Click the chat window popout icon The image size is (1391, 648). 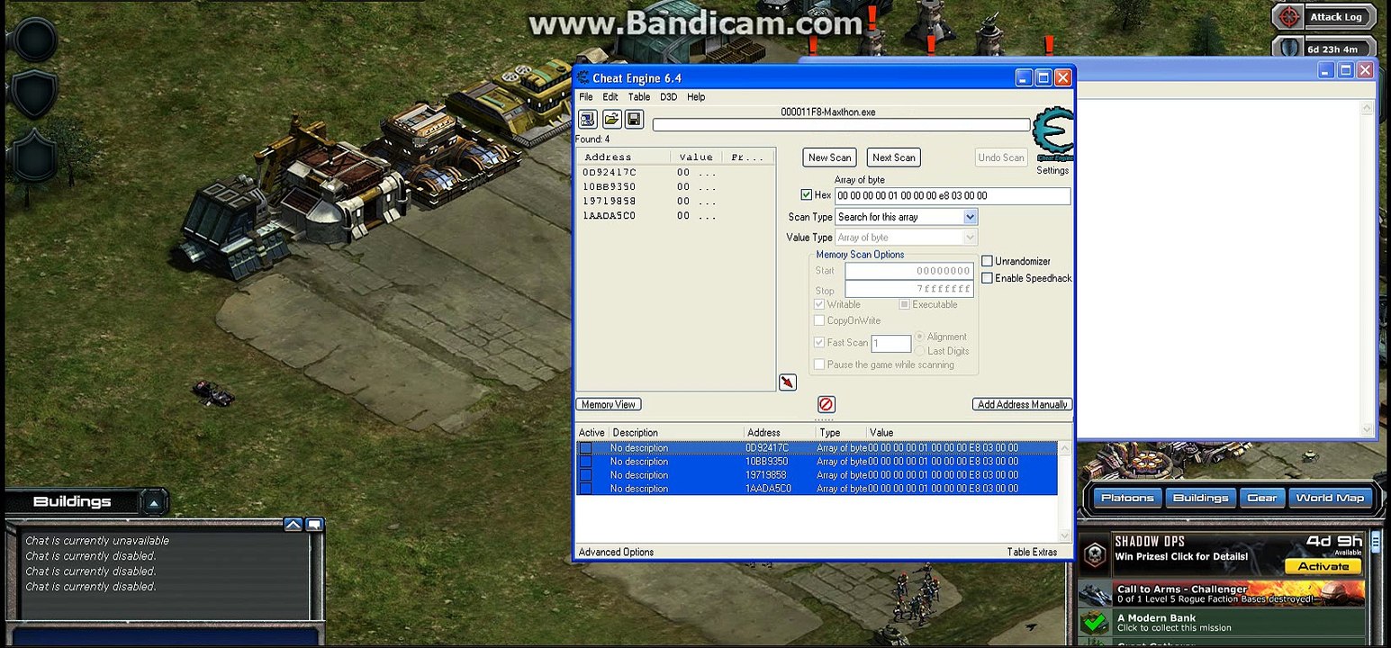(x=314, y=524)
